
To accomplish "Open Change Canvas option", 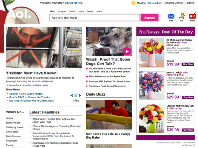I will pos(174,3).
